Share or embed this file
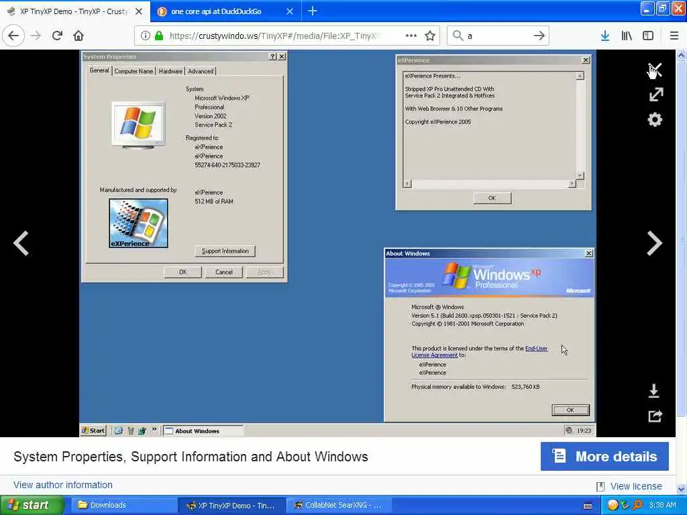Image resolution: width=687 pixels, height=515 pixels. [x=655, y=416]
